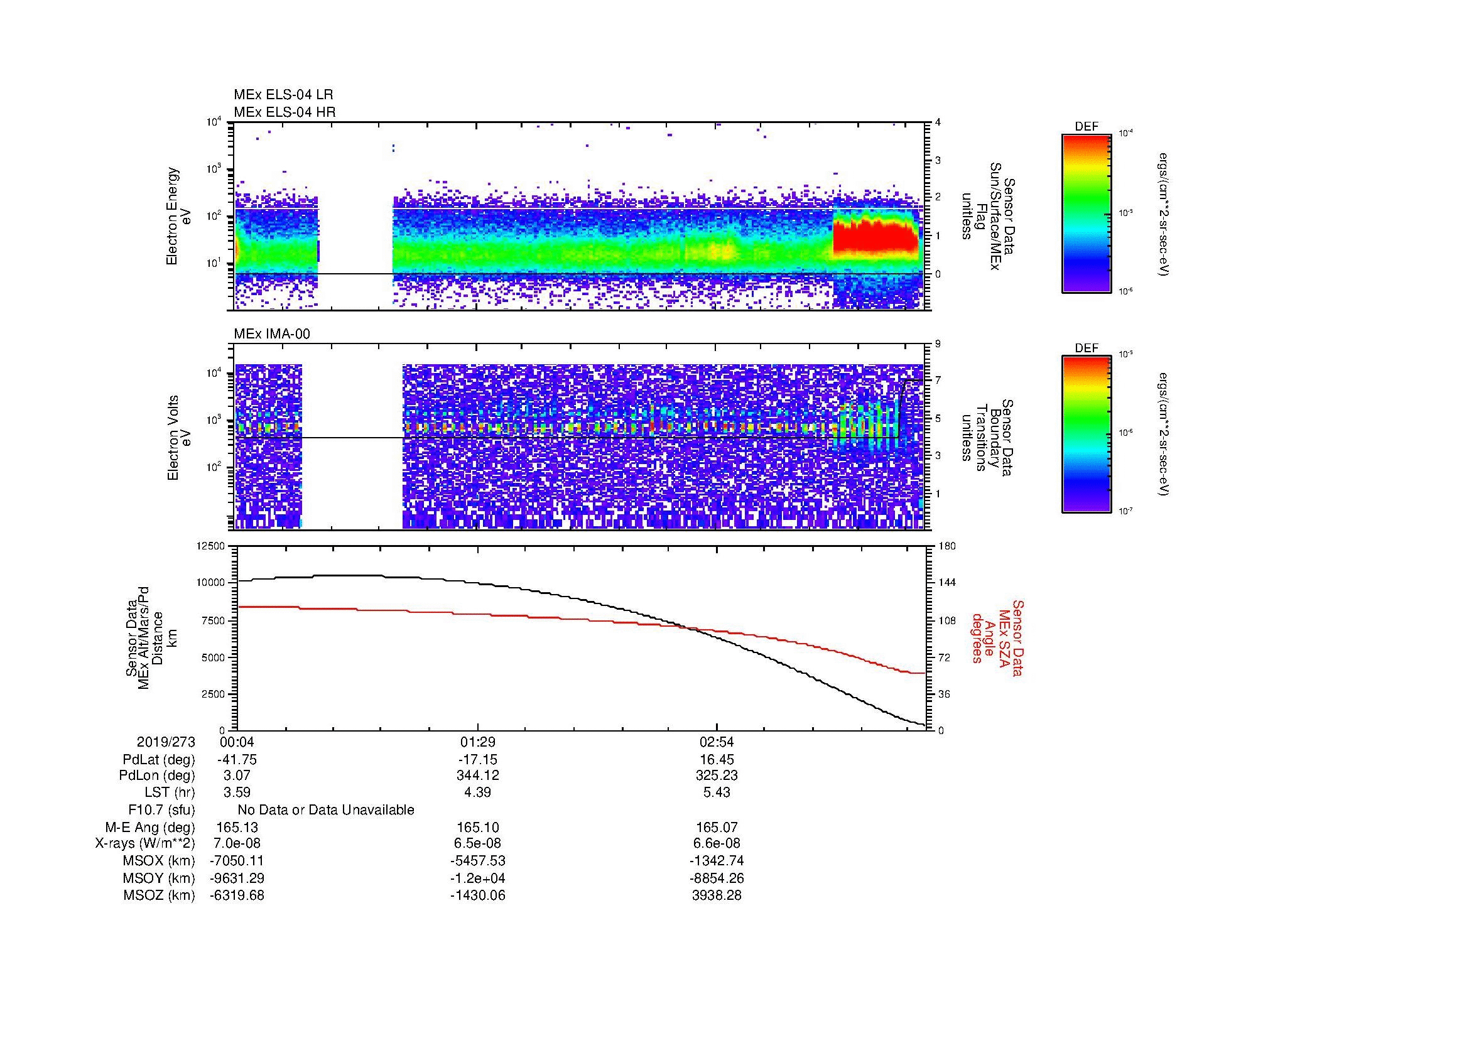Click the 'Electron Energy eV' axis label

[178, 216]
